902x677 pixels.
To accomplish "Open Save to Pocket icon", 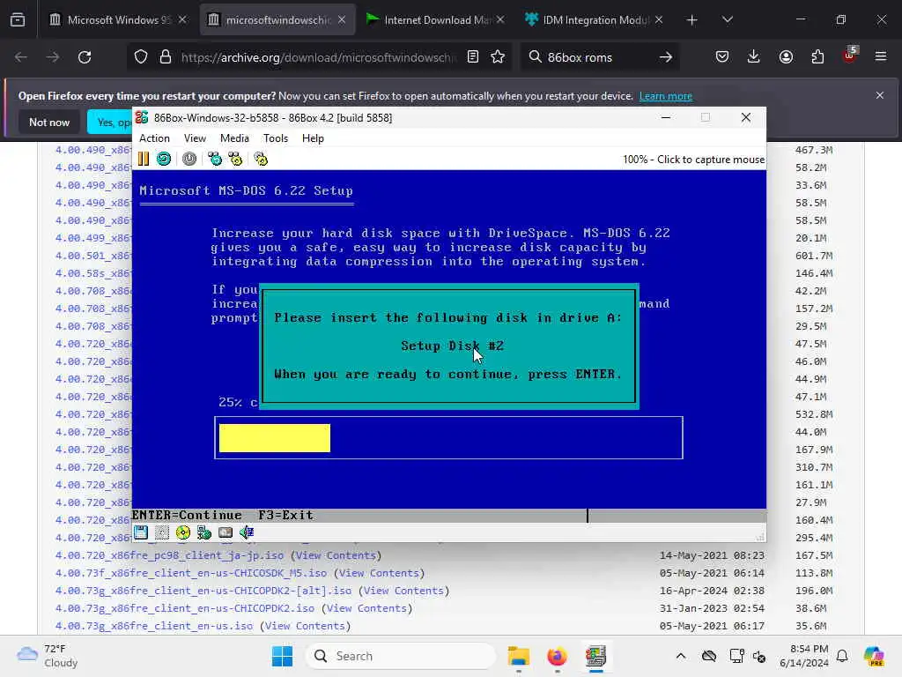I will (722, 56).
